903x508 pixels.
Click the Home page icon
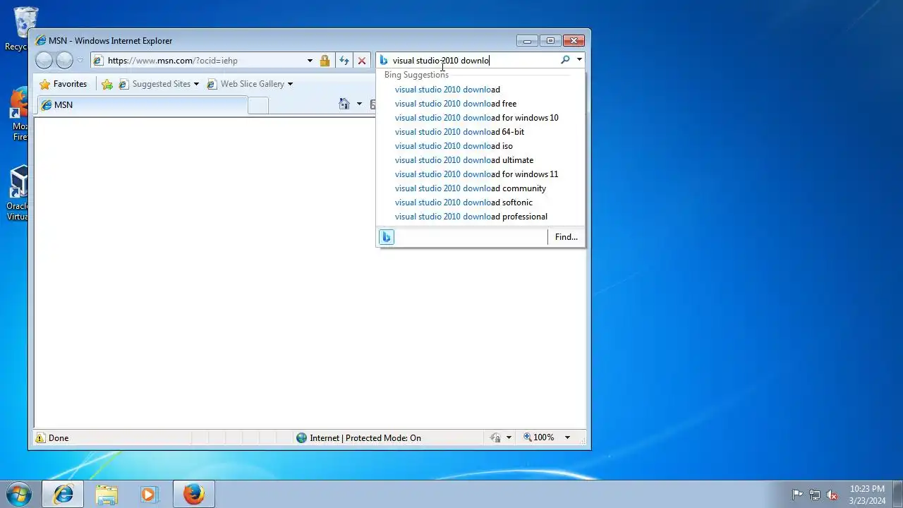tap(344, 104)
